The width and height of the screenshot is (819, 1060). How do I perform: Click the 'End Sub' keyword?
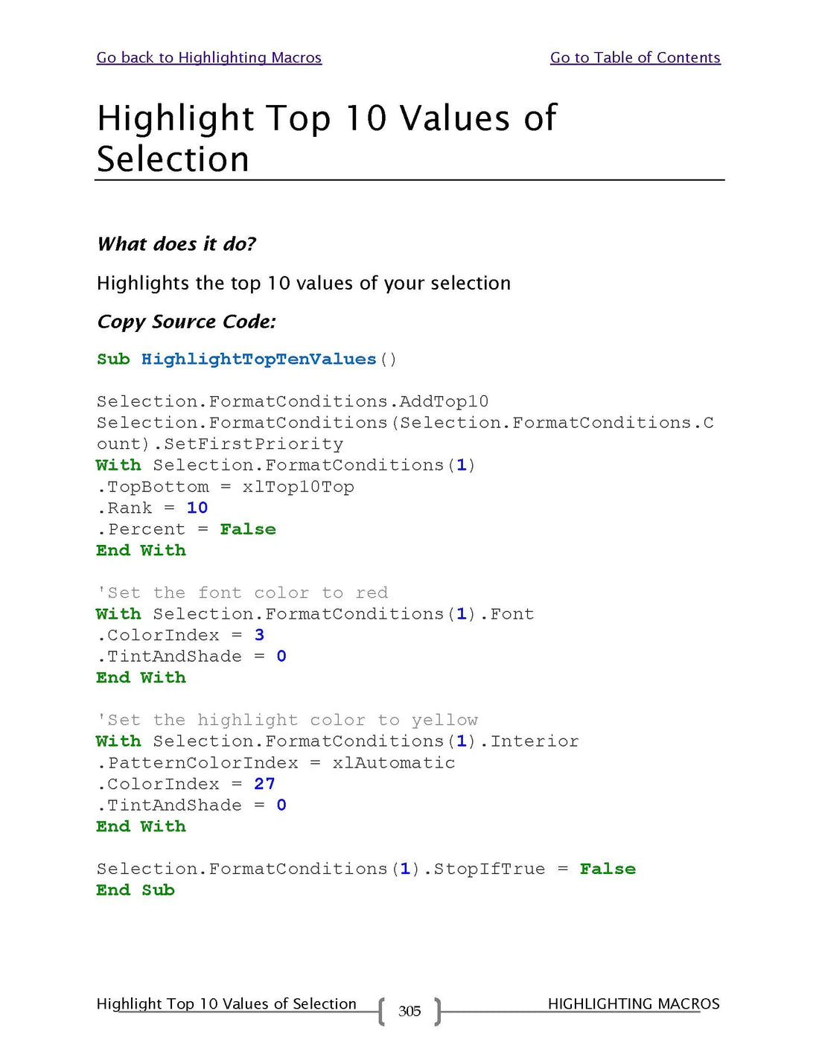(135, 890)
